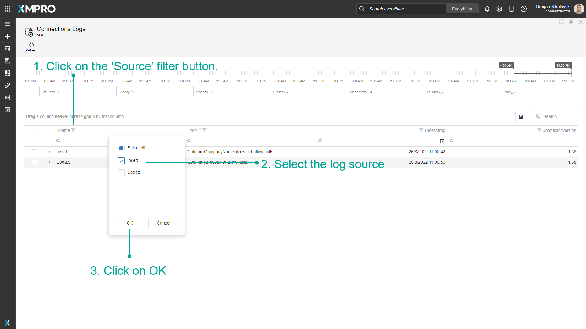Click OK in the Source filter popup
The image size is (586, 329).
coord(130,223)
